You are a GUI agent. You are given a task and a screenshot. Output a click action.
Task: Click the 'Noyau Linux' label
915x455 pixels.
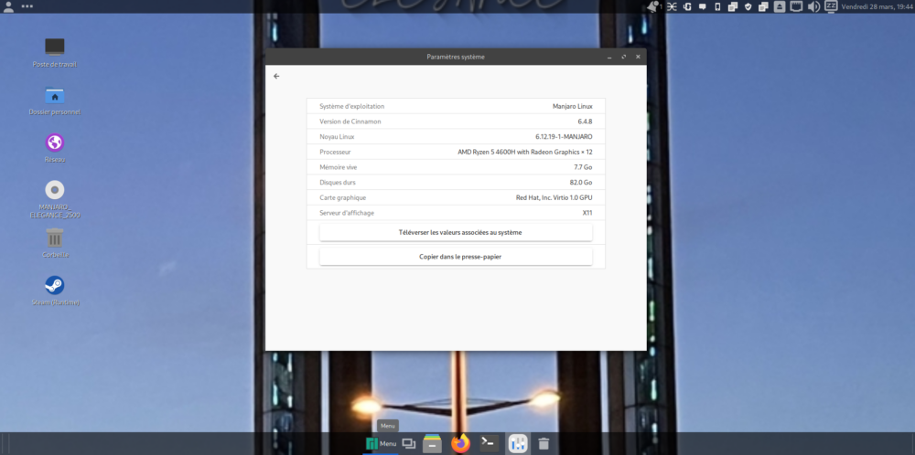(x=337, y=136)
